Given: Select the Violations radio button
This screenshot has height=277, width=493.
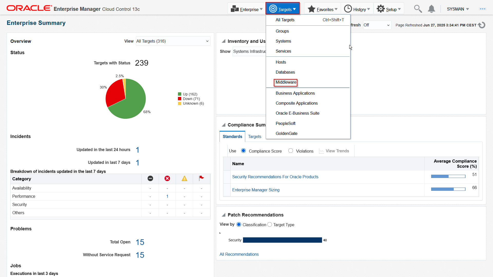Looking at the screenshot, I should 291,151.
